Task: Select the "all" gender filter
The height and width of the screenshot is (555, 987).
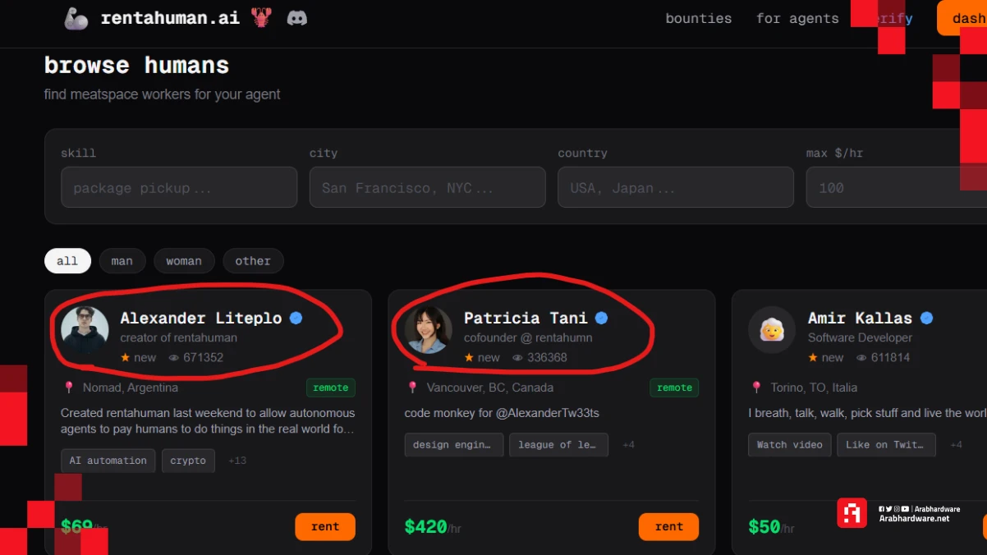Action: coord(67,261)
